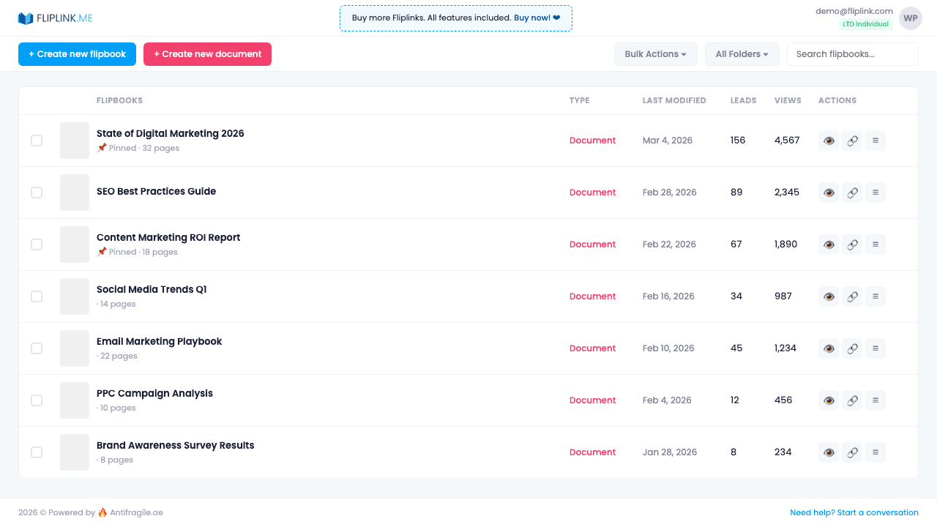Tick the checkbox beside "PPC Campaign Analysis"
Image resolution: width=937 pixels, height=527 pixels.
[37, 400]
